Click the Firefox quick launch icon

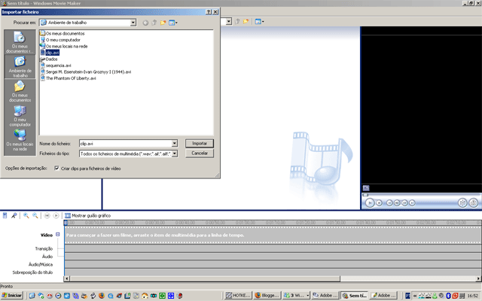click(x=102, y=296)
